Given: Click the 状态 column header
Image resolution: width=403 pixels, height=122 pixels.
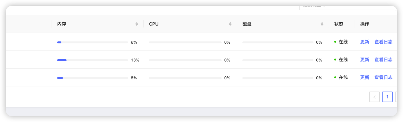Looking at the screenshot, I should coord(339,24).
